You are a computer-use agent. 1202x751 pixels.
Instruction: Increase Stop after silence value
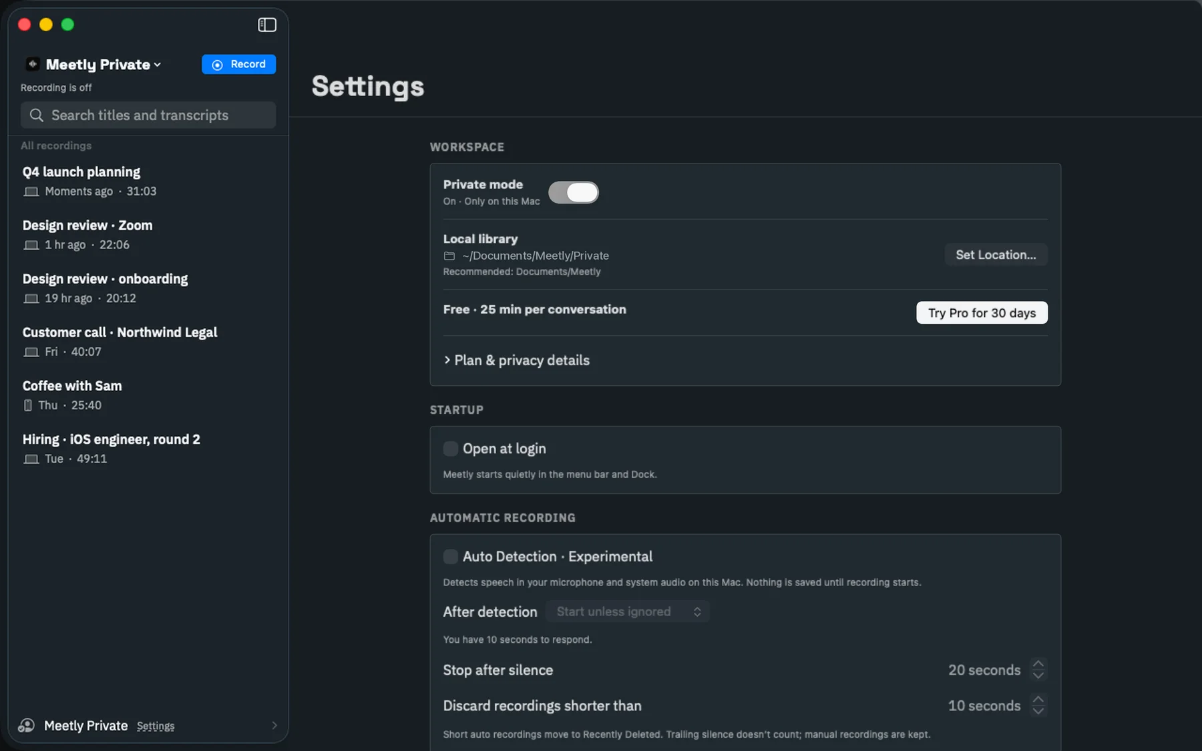pos(1038,664)
